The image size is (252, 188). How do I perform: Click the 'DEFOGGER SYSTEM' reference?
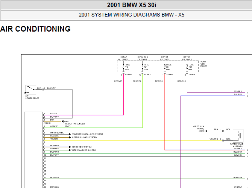[82, 147]
